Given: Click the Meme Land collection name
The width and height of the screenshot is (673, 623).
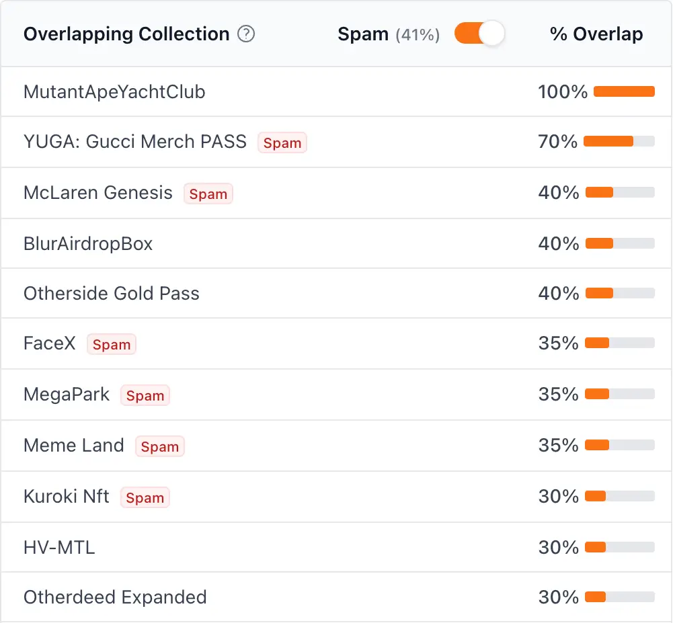Looking at the screenshot, I should point(74,446).
